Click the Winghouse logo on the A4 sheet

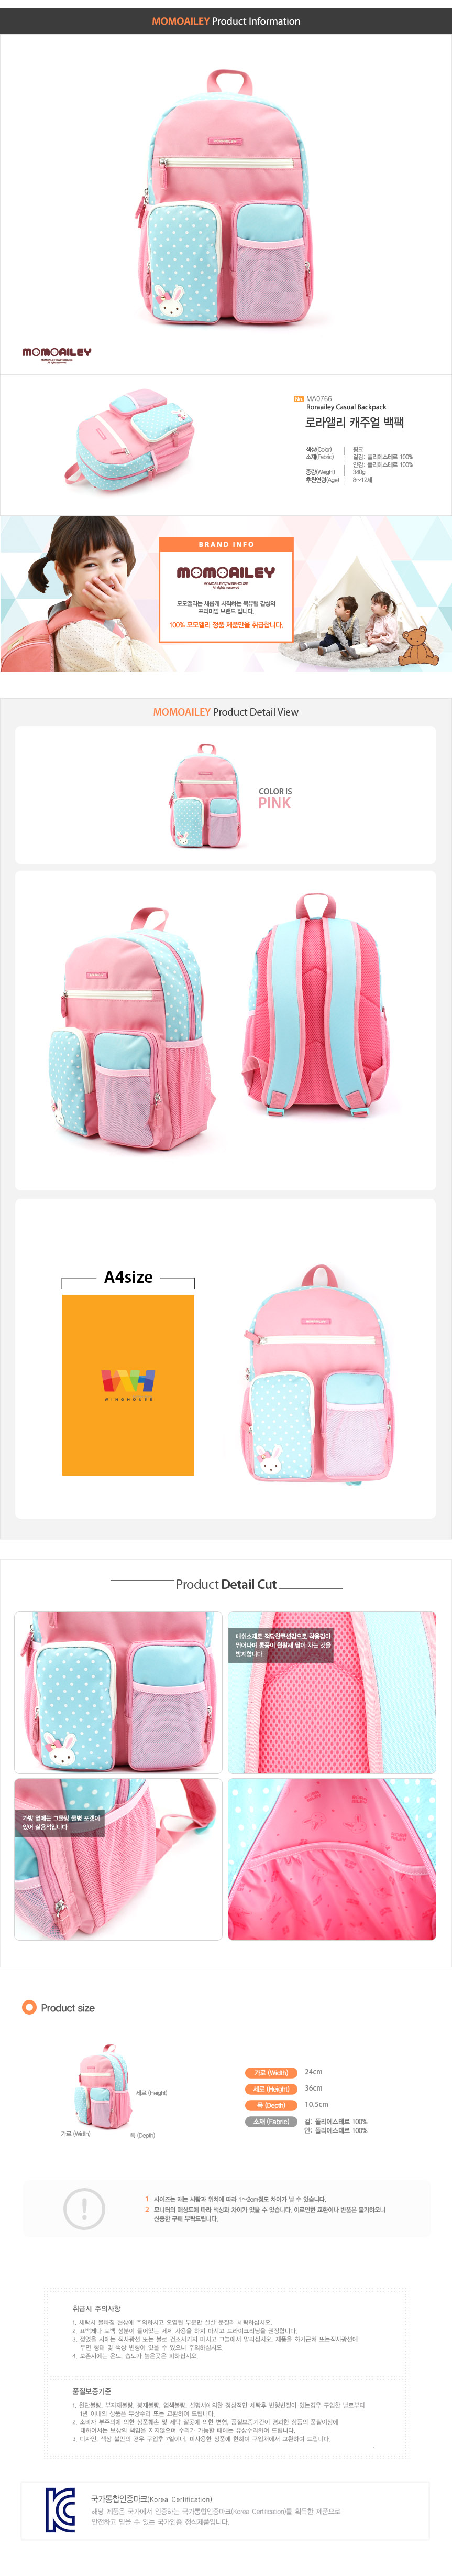pos(128,1383)
